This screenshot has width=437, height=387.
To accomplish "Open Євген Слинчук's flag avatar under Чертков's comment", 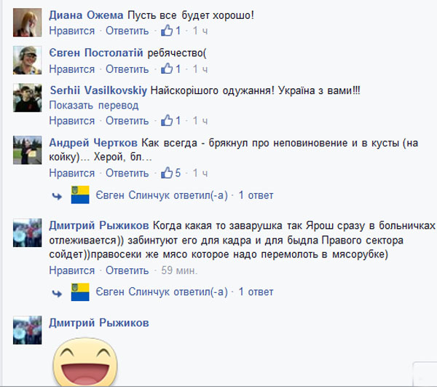I will [80, 195].
